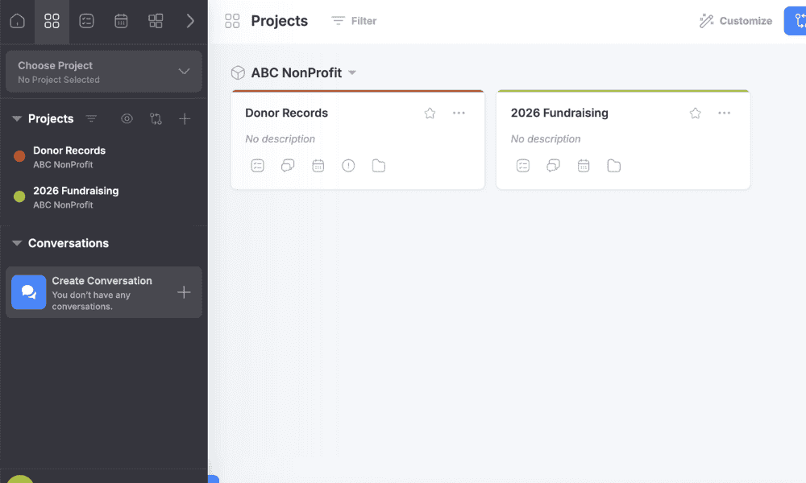Click the Customize button

(x=735, y=21)
